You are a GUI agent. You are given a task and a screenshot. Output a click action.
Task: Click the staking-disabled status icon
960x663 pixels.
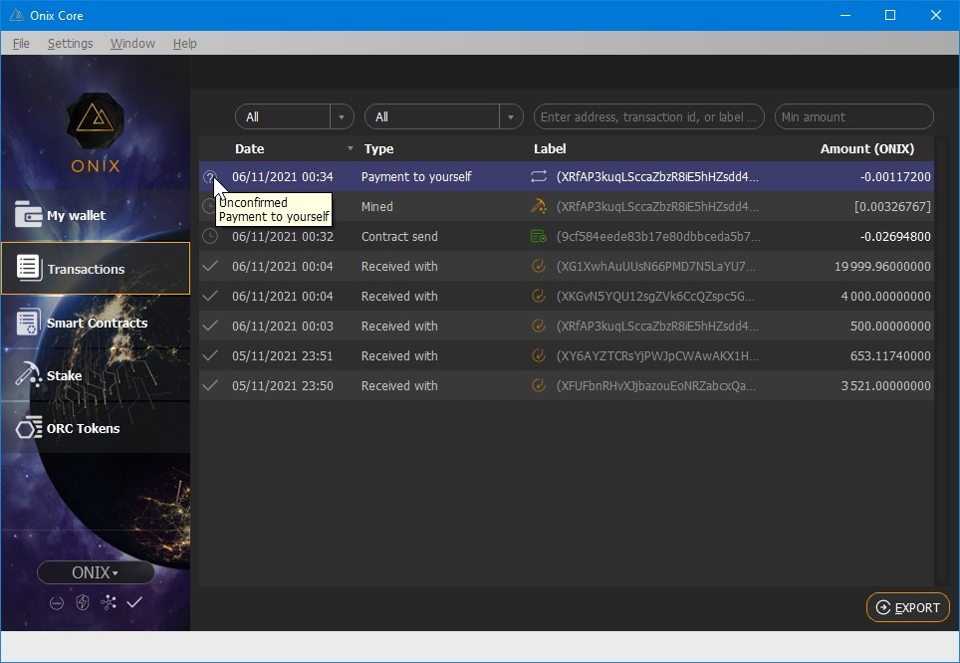57,603
